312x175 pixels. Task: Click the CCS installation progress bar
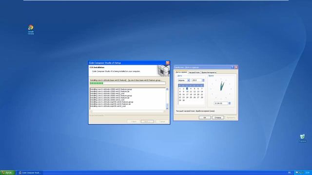click(x=128, y=83)
